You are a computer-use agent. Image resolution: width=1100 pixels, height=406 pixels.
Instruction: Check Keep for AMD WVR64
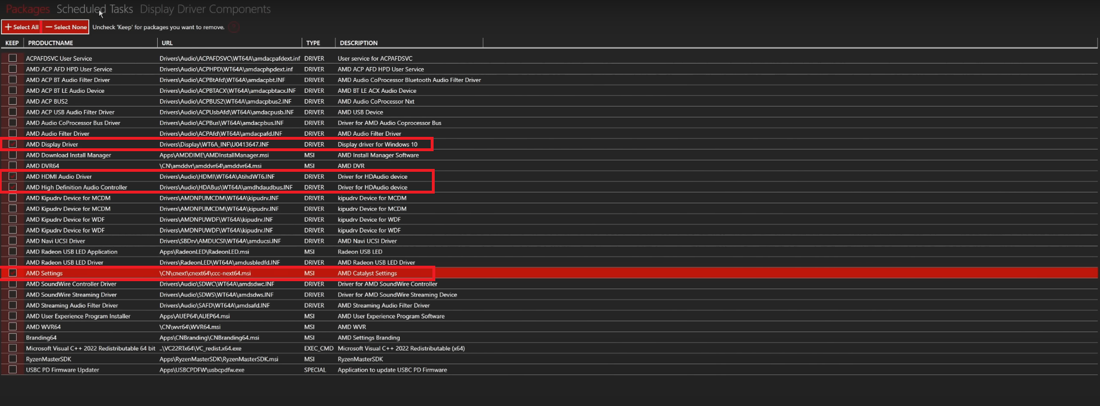[13, 326]
